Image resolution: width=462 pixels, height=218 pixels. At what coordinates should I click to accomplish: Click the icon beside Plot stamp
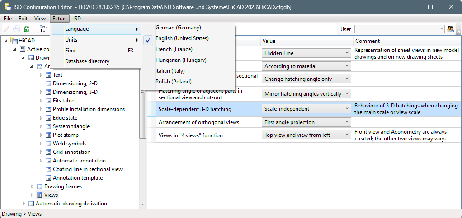pyautogui.click(x=48, y=135)
